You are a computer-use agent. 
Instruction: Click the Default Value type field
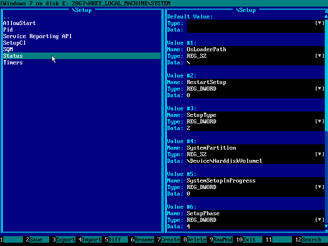(x=251, y=23)
